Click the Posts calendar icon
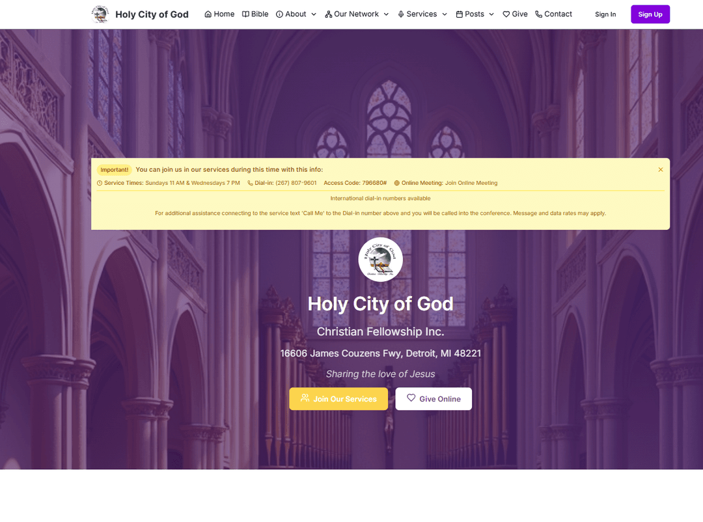Screen dimensions: 703x522 [459, 14]
